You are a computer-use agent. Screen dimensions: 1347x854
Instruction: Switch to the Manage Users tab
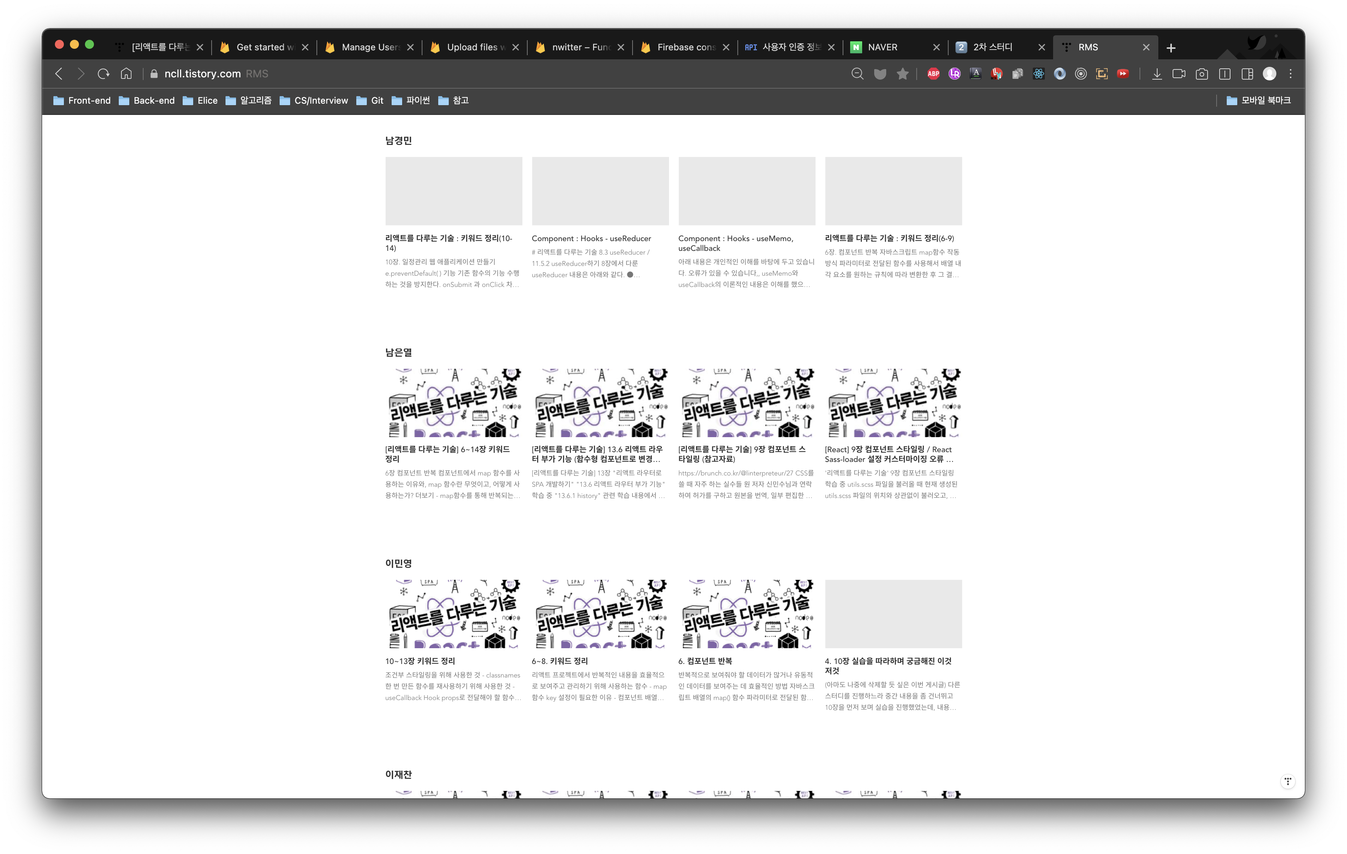[370, 47]
